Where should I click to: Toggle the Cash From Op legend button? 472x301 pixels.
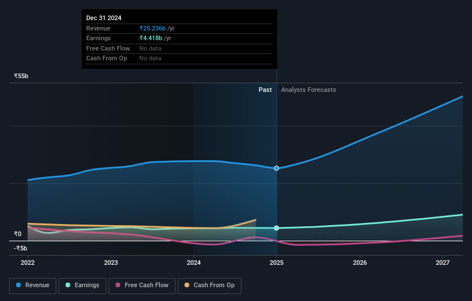209,285
